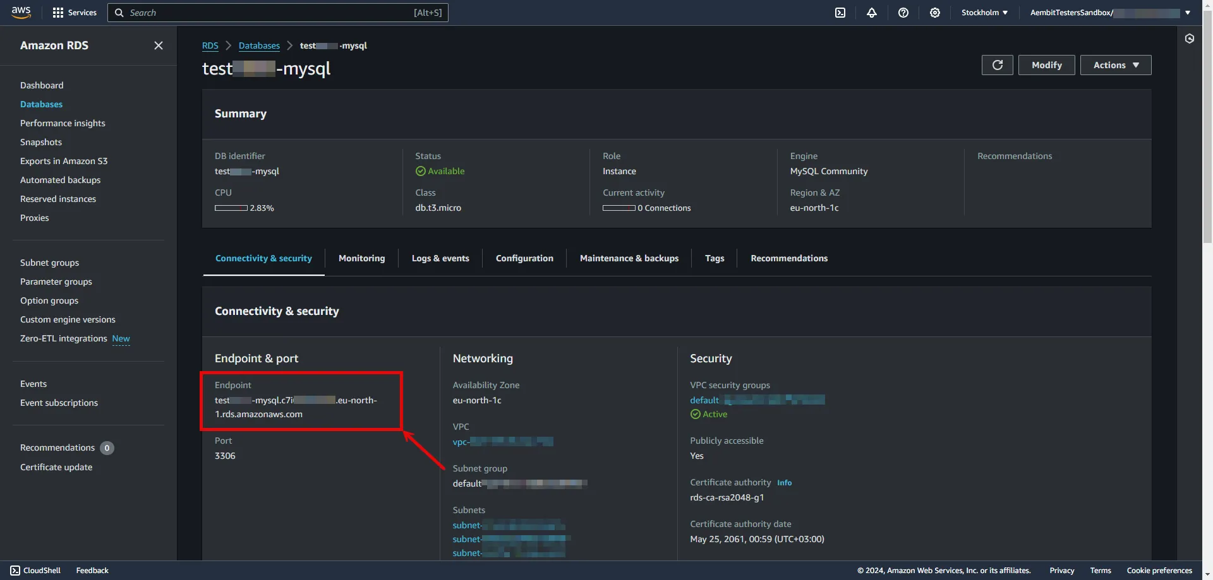Click the Info link next to Certificate authority
Viewport: 1213px width, 580px height.
(x=784, y=482)
